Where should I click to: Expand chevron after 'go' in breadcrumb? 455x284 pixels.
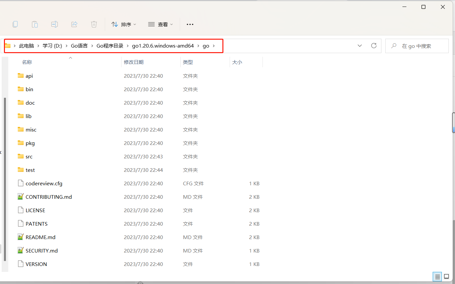(214, 46)
